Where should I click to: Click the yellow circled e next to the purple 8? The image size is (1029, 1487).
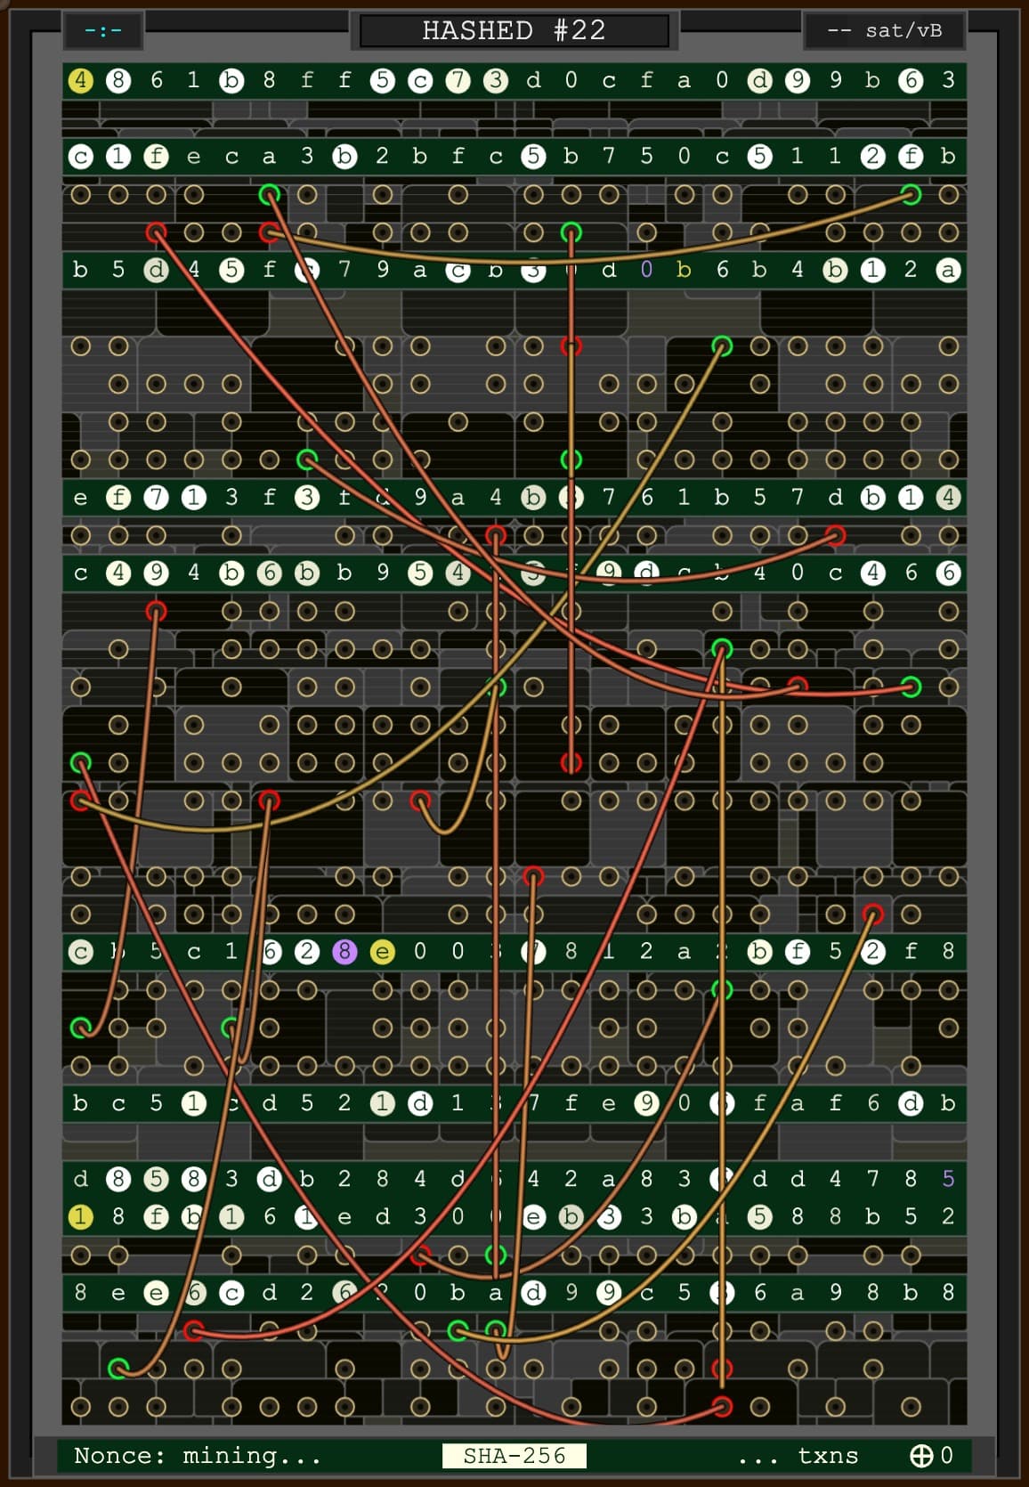pyautogui.click(x=382, y=952)
